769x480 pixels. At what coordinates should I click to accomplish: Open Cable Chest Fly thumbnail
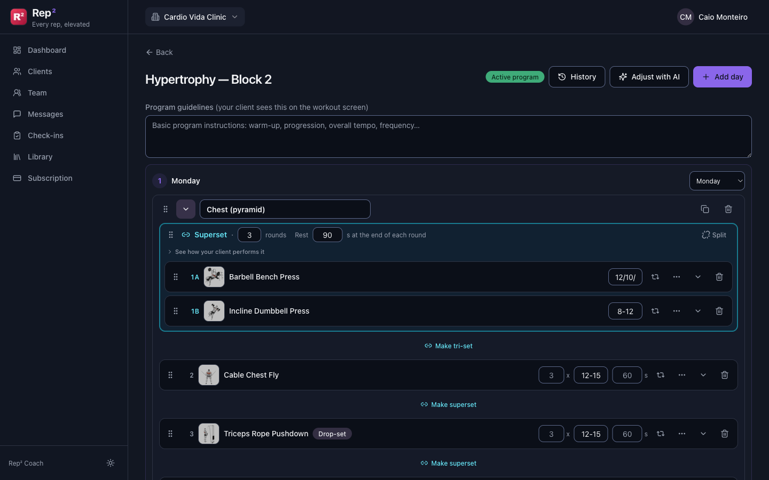click(209, 375)
